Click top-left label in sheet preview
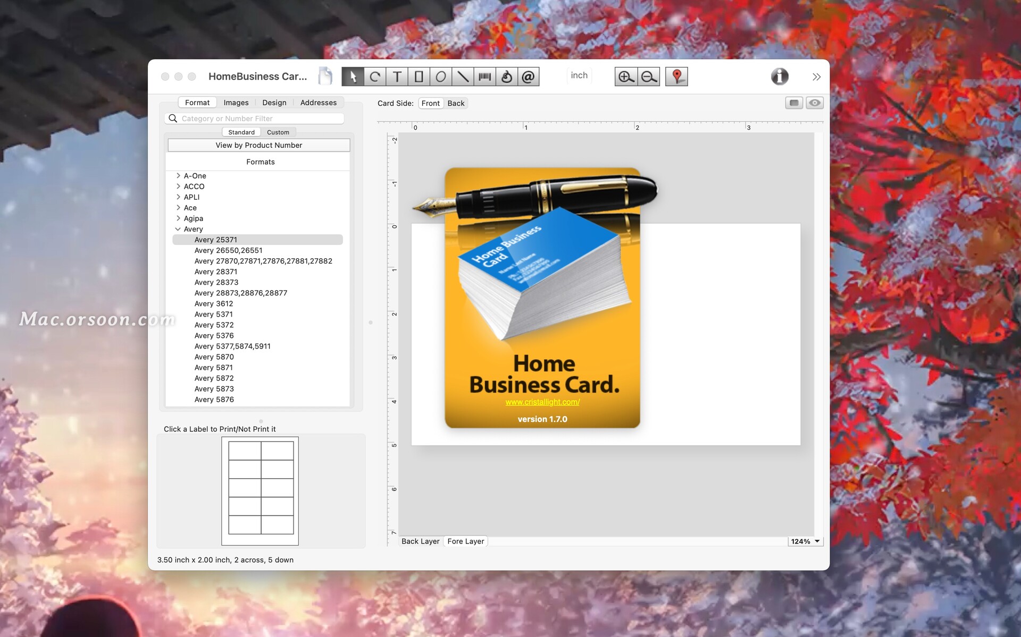1021x637 pixels. tap(245, 451)
